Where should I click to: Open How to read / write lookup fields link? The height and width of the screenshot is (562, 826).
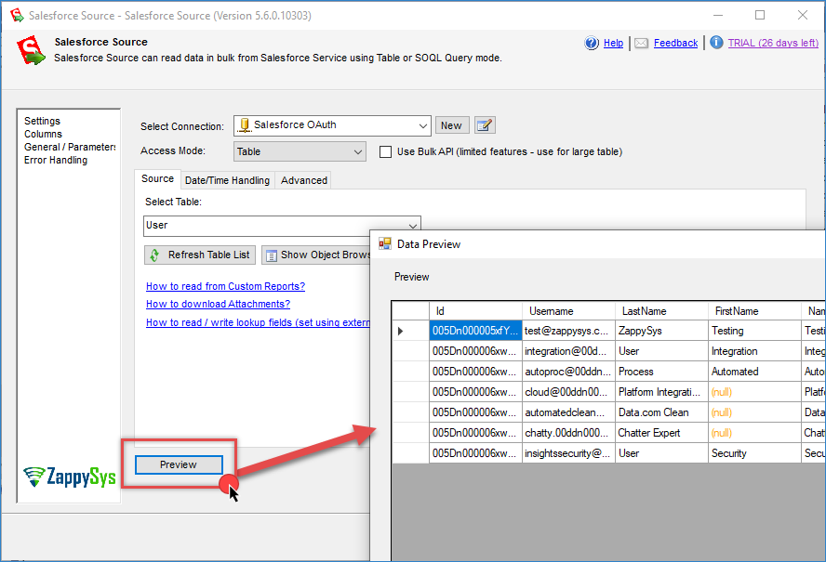(259, 322)
